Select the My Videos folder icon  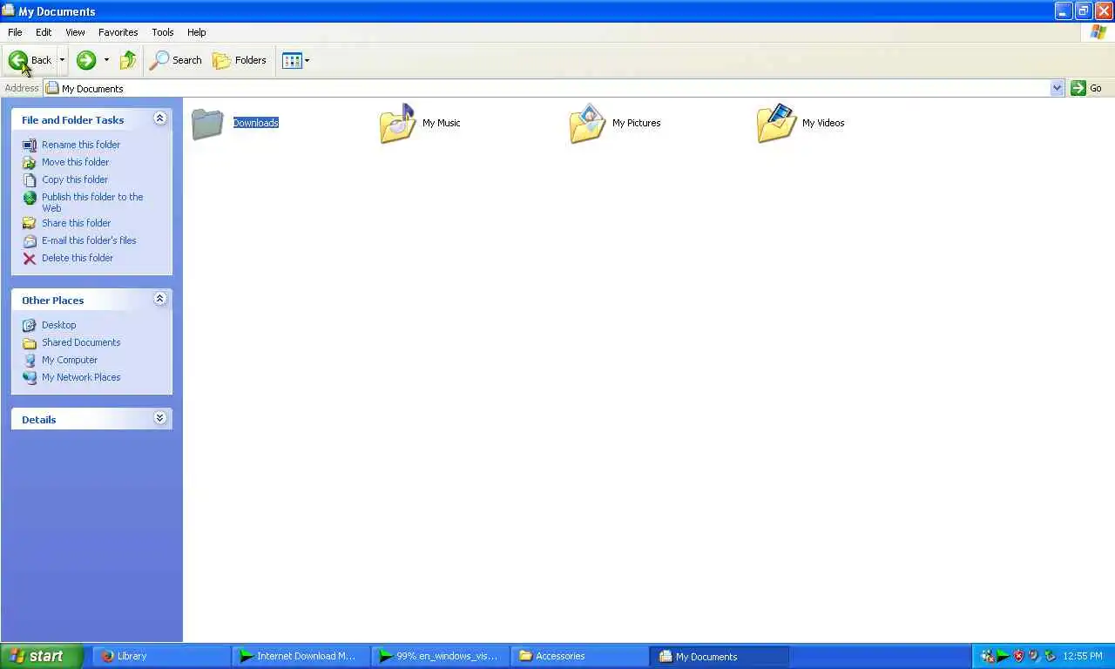(x=776, y=124)
